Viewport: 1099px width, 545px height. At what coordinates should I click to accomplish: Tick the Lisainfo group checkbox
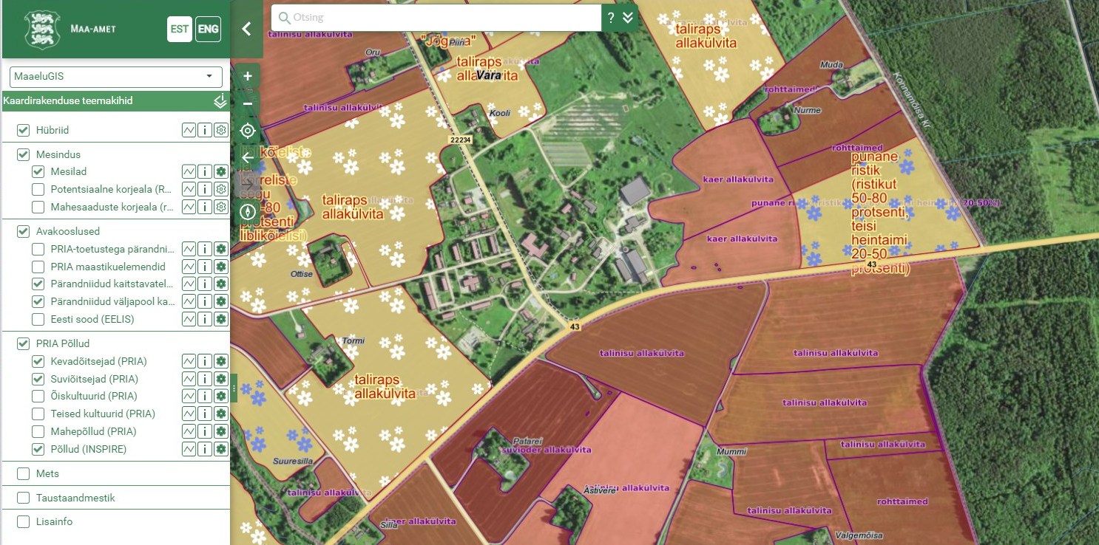[23, 521]
